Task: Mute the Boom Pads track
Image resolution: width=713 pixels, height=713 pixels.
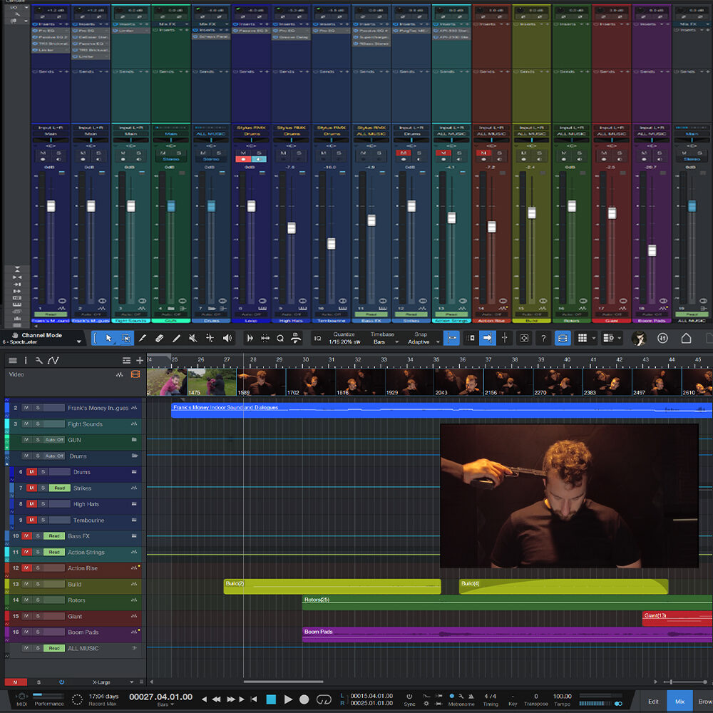Action: [x=26, y=632]
